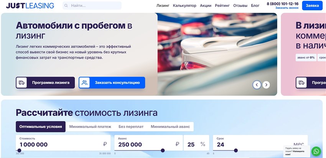This screenshot has height=158, width=326.
Task: Click the ruble icon in Стоимость field
Action: tap(105, 144)
